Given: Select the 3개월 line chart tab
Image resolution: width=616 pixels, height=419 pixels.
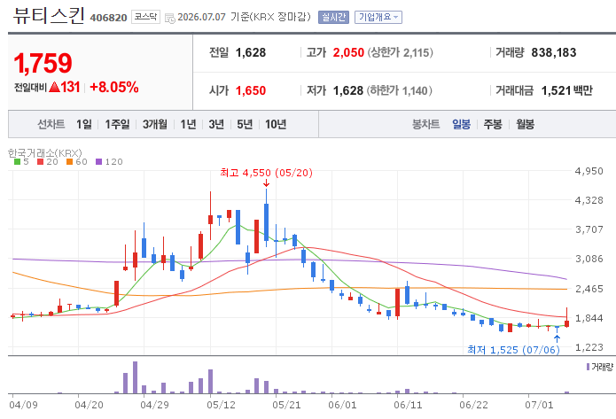Looking at the screenshot, I should (155, 125).
